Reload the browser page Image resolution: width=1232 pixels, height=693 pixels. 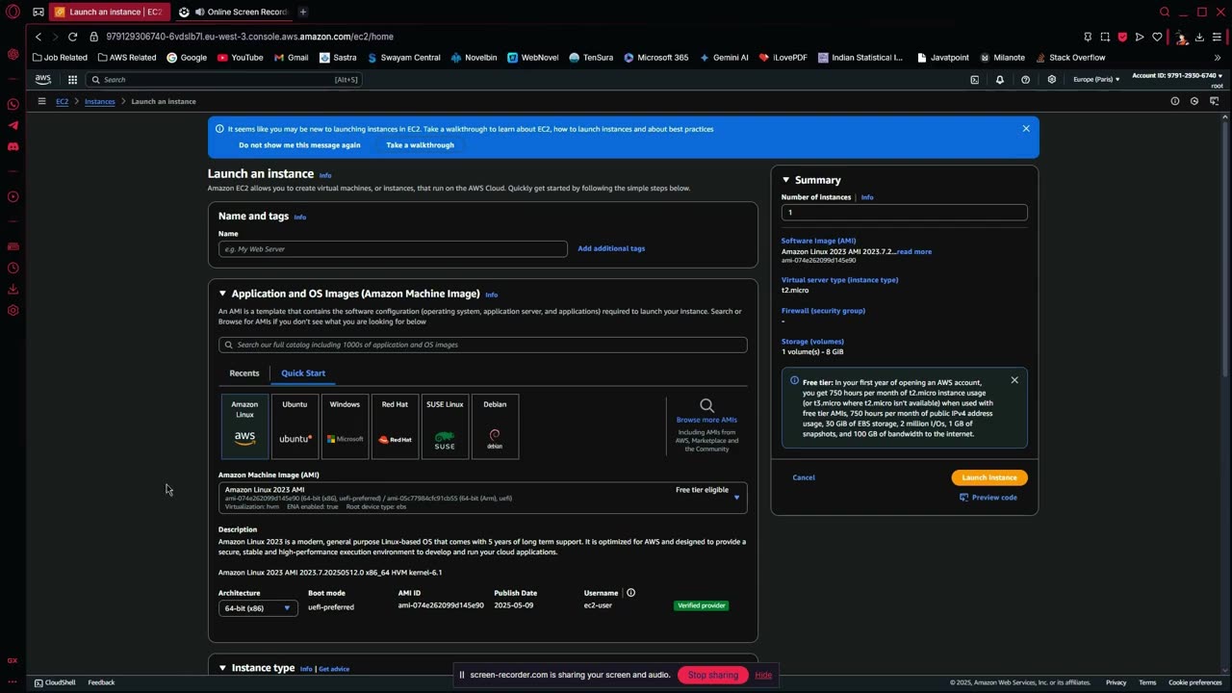pos(72,37)
